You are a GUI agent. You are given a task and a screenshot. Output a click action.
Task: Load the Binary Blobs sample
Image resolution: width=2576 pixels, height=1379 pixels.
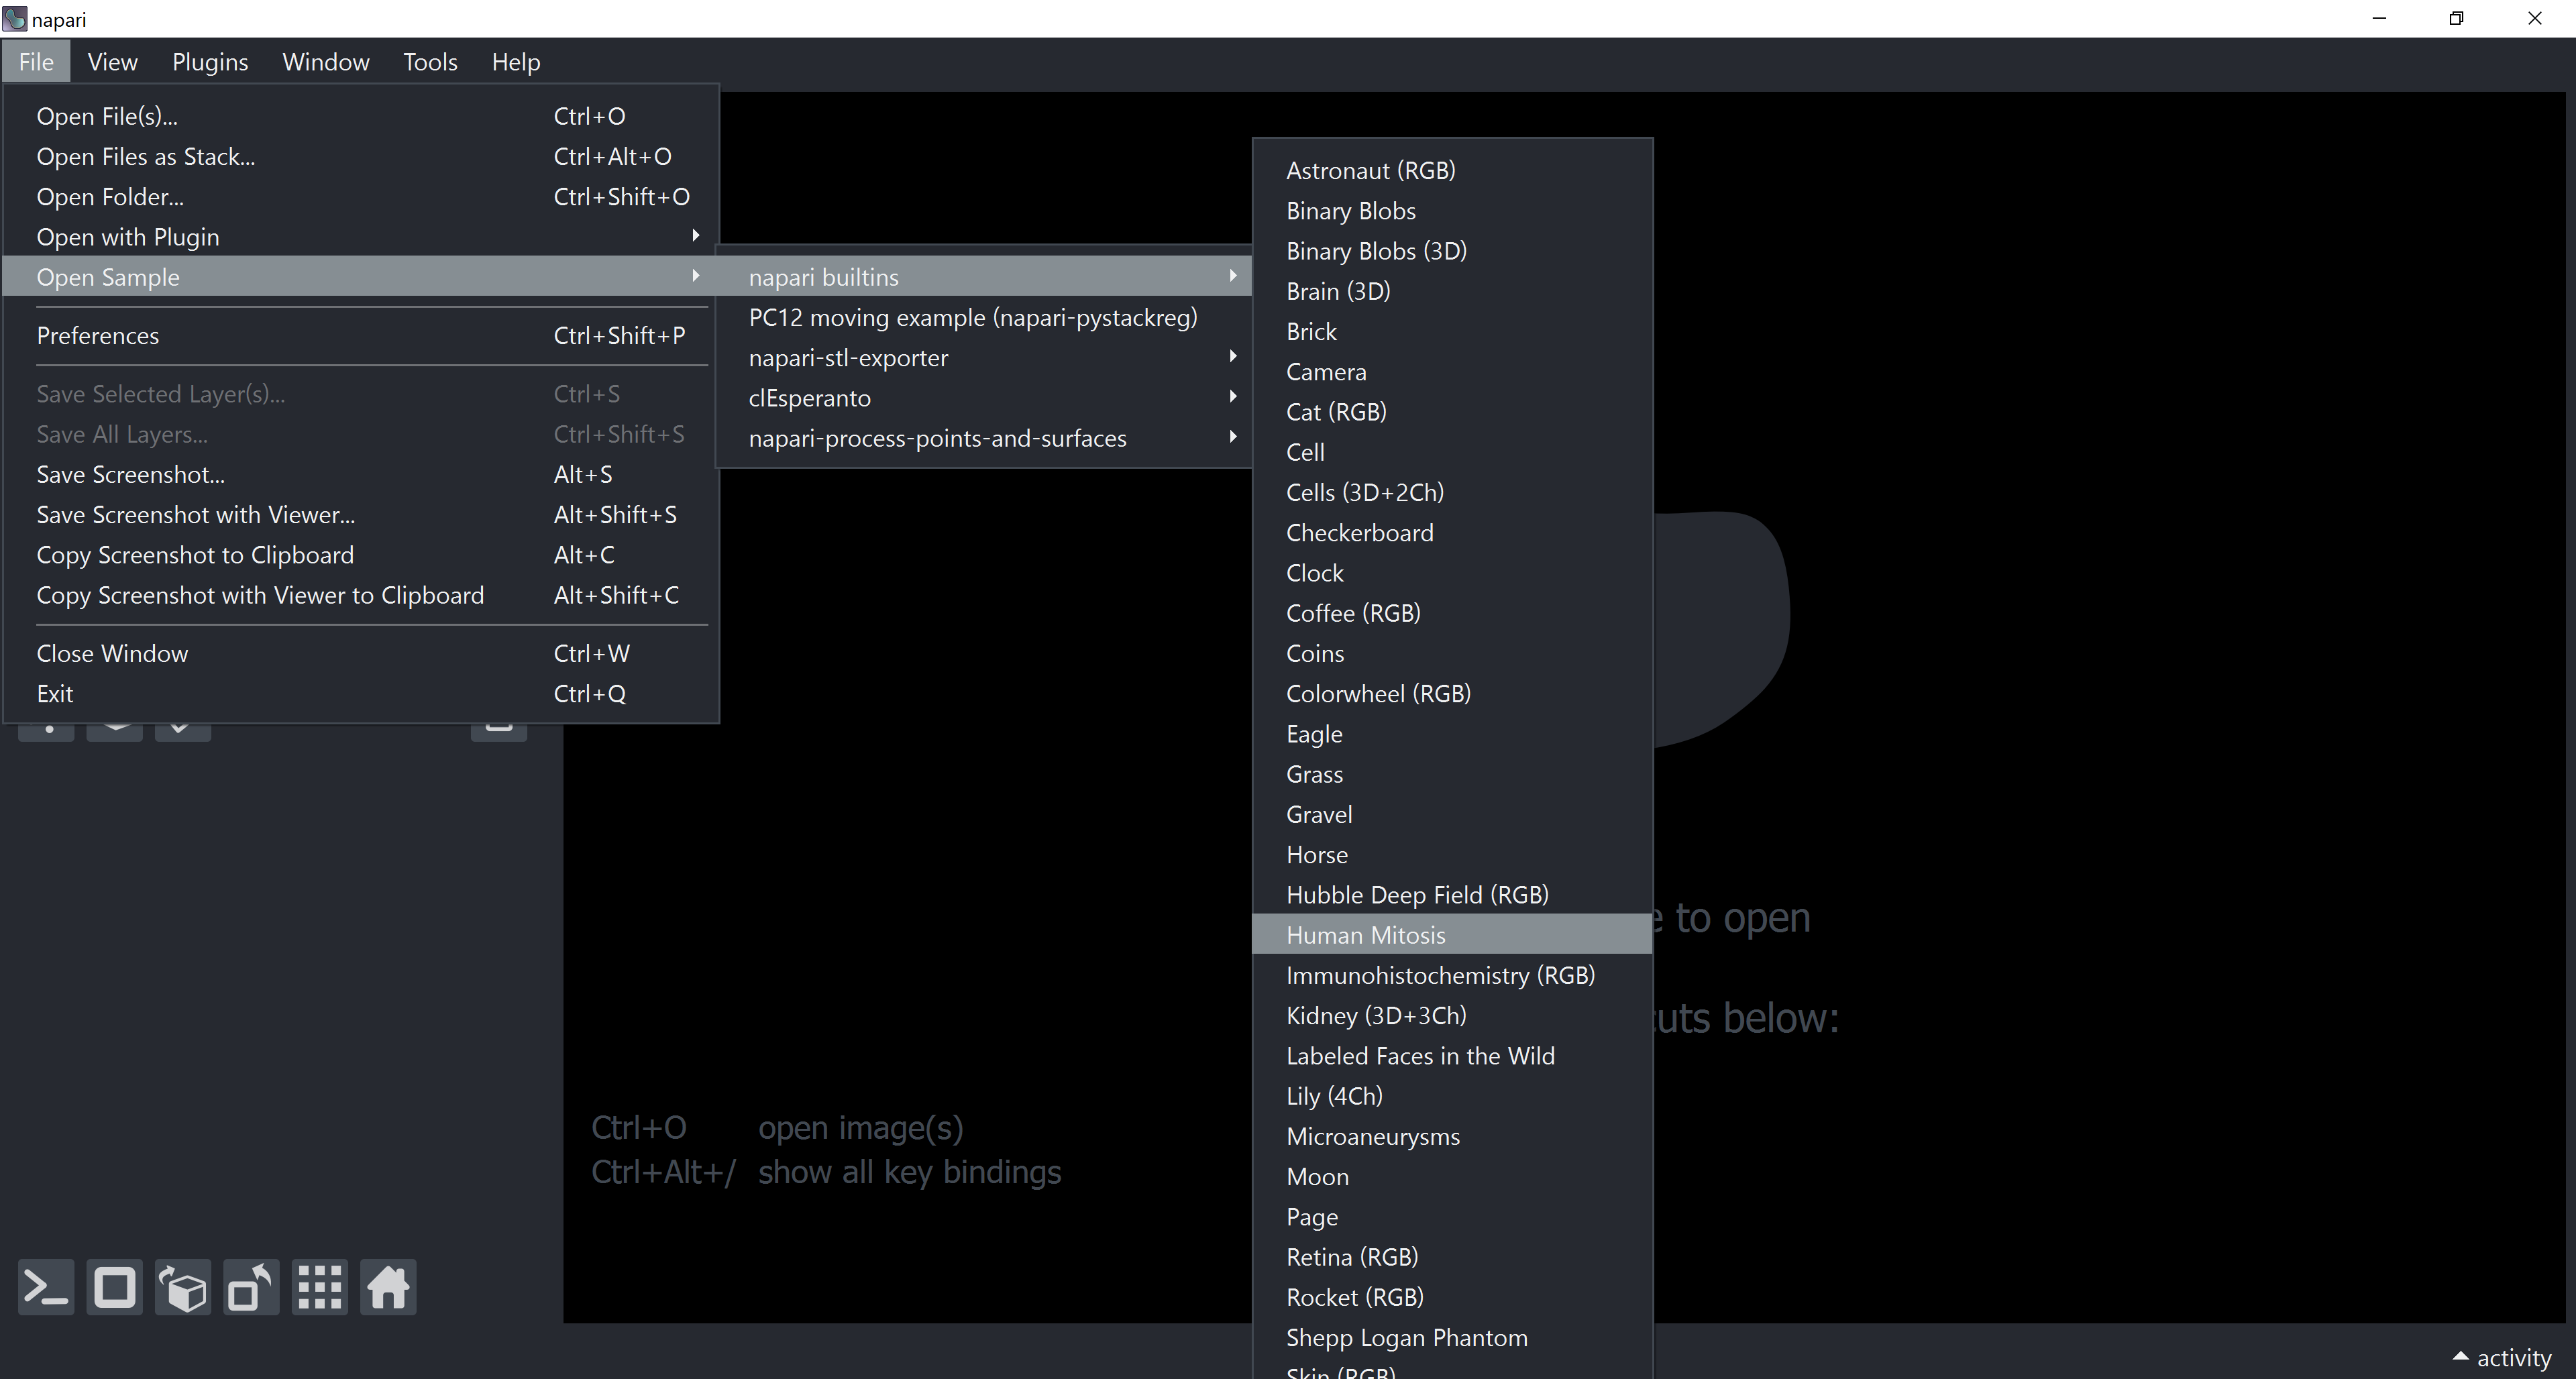(x=1452, y=211)
